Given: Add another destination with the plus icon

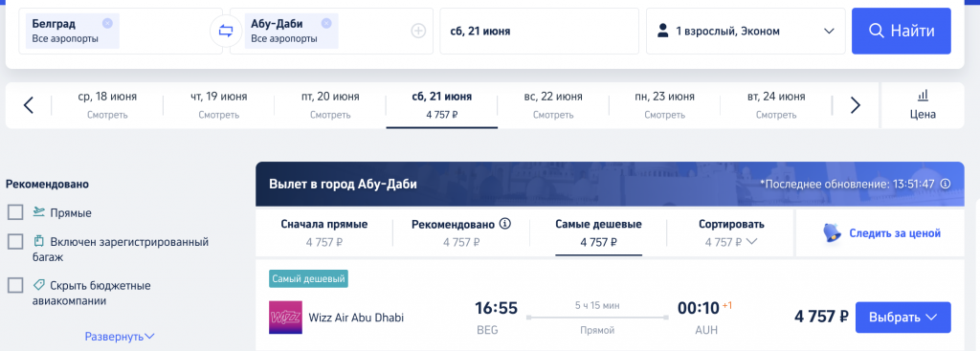Looking at the screenshot, I should 418,31.
